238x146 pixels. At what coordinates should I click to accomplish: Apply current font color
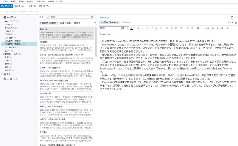tap(132, 28)
